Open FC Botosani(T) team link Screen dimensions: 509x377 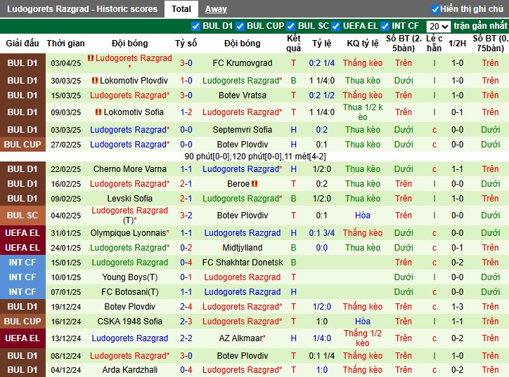pos(130,292)
